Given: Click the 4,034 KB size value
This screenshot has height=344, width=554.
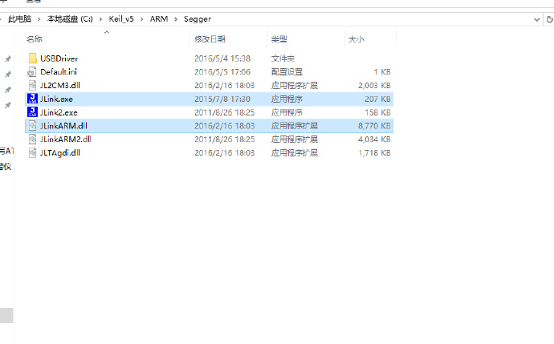Looking at the screenshot, I should click(374, 140).
